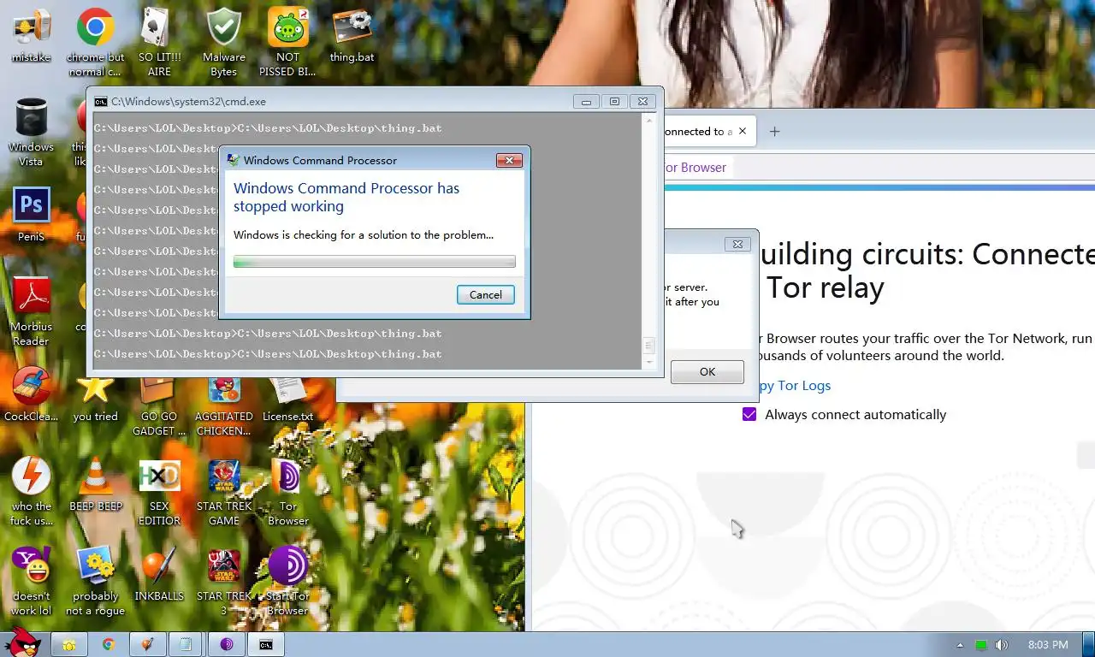
Task: Select the 'SO LIT!!! AIRE' solitaire icon
Action: pyautogui.click(x=159, y=41)
